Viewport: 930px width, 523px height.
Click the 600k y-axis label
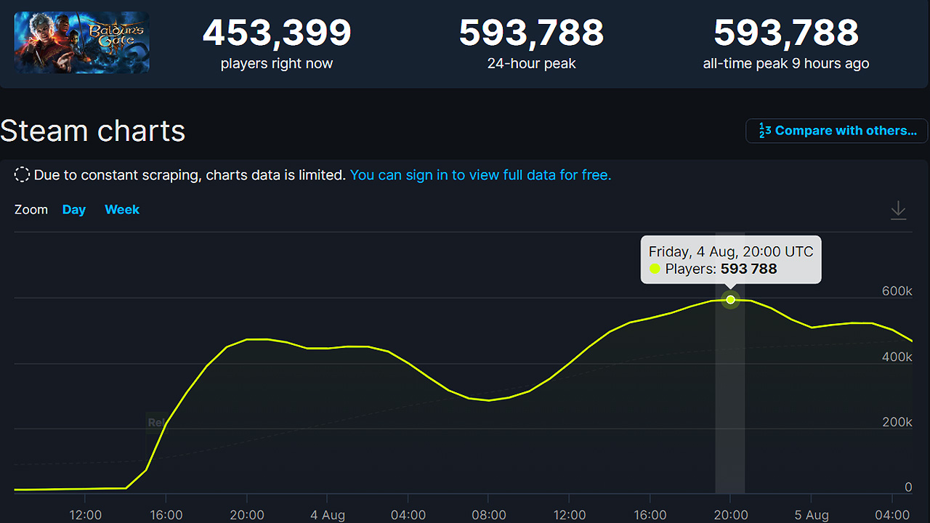click(x=897, y=291)
